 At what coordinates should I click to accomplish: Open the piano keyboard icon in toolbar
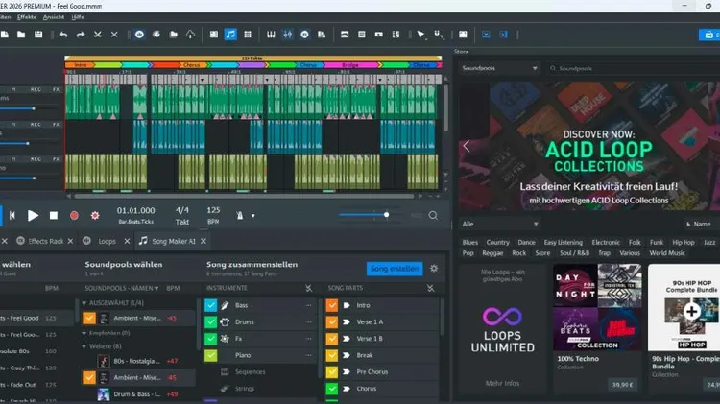click(x=271, y=35)
